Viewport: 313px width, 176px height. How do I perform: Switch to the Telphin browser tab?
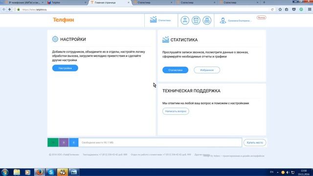67,2
